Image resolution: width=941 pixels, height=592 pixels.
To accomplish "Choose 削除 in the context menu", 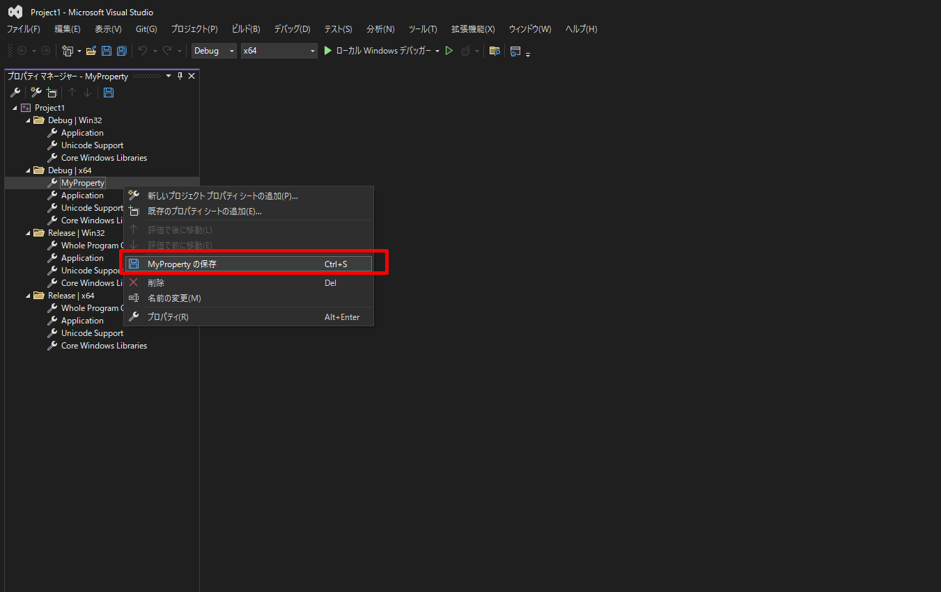I will [249, 283].
